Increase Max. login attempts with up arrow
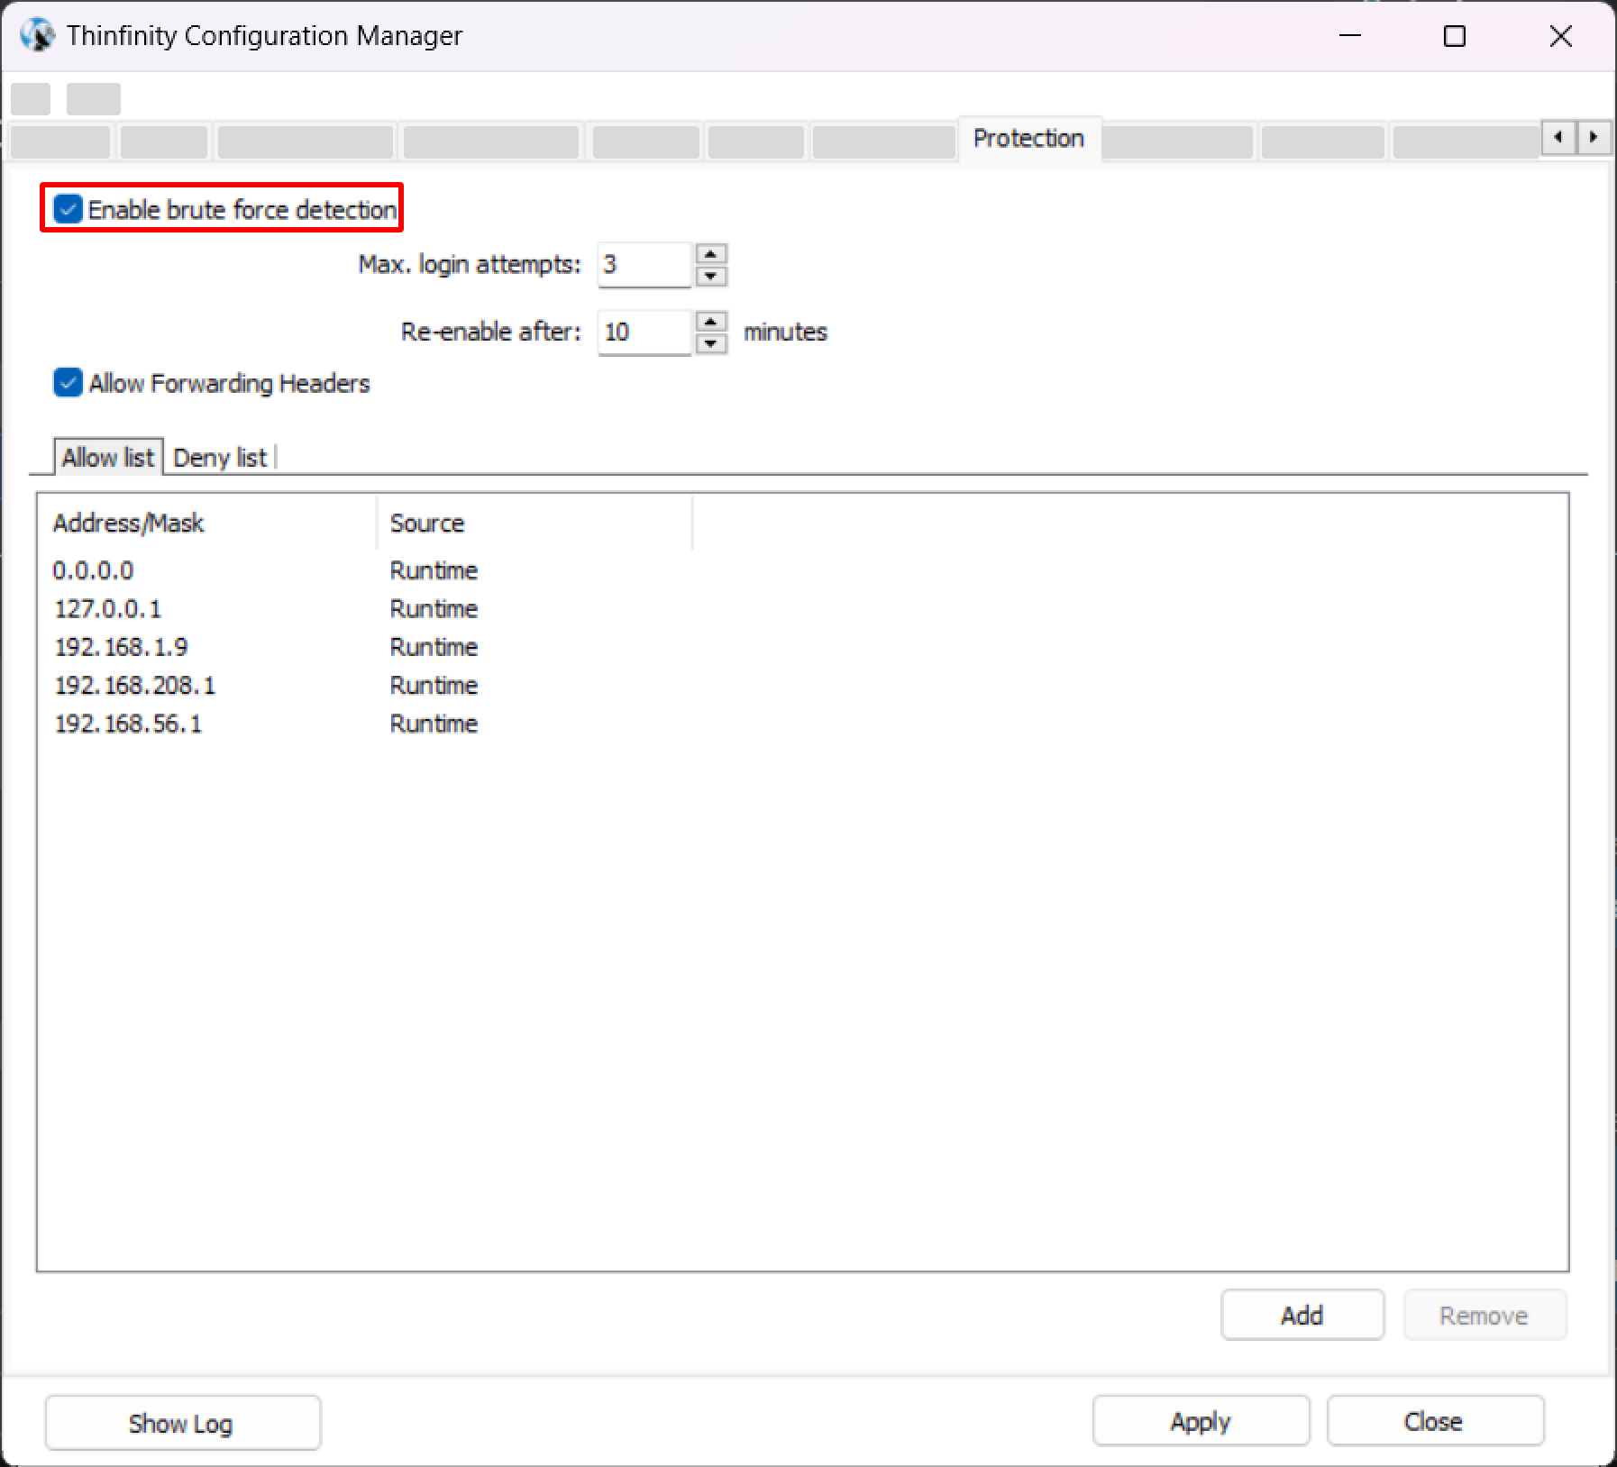1617x1467 pixels. point(711,254)
